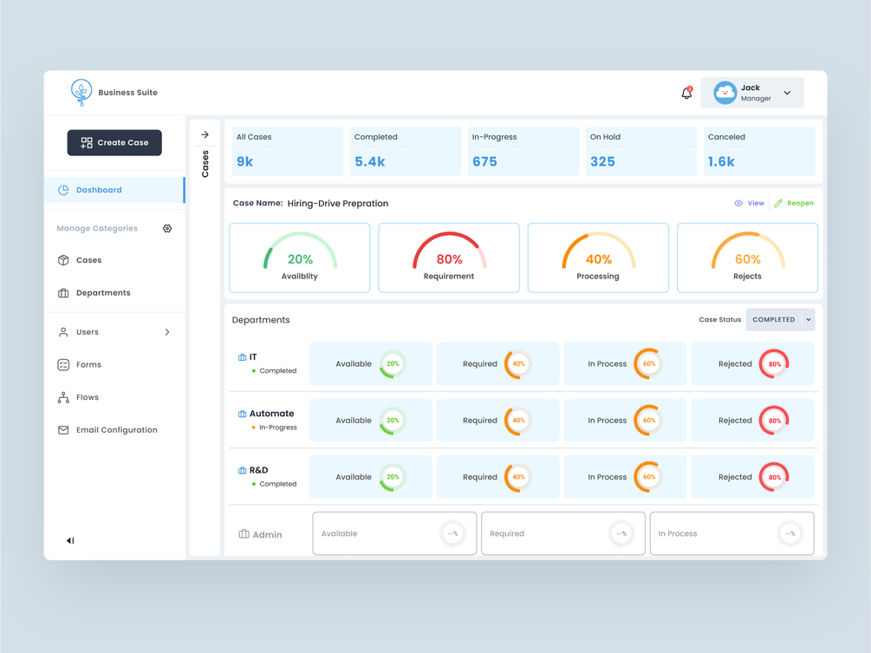Open the Completed 5.4k card
Image resolution: width=871 pixels, height=653 pixels.
pos(406,151)
